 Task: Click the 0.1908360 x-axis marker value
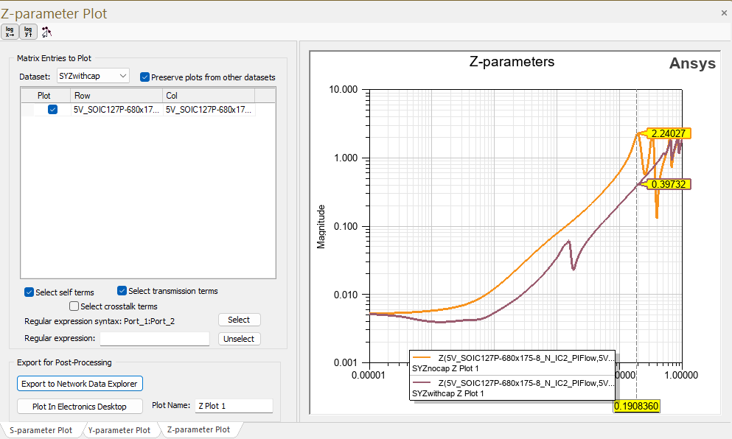[x=637, y=406]
